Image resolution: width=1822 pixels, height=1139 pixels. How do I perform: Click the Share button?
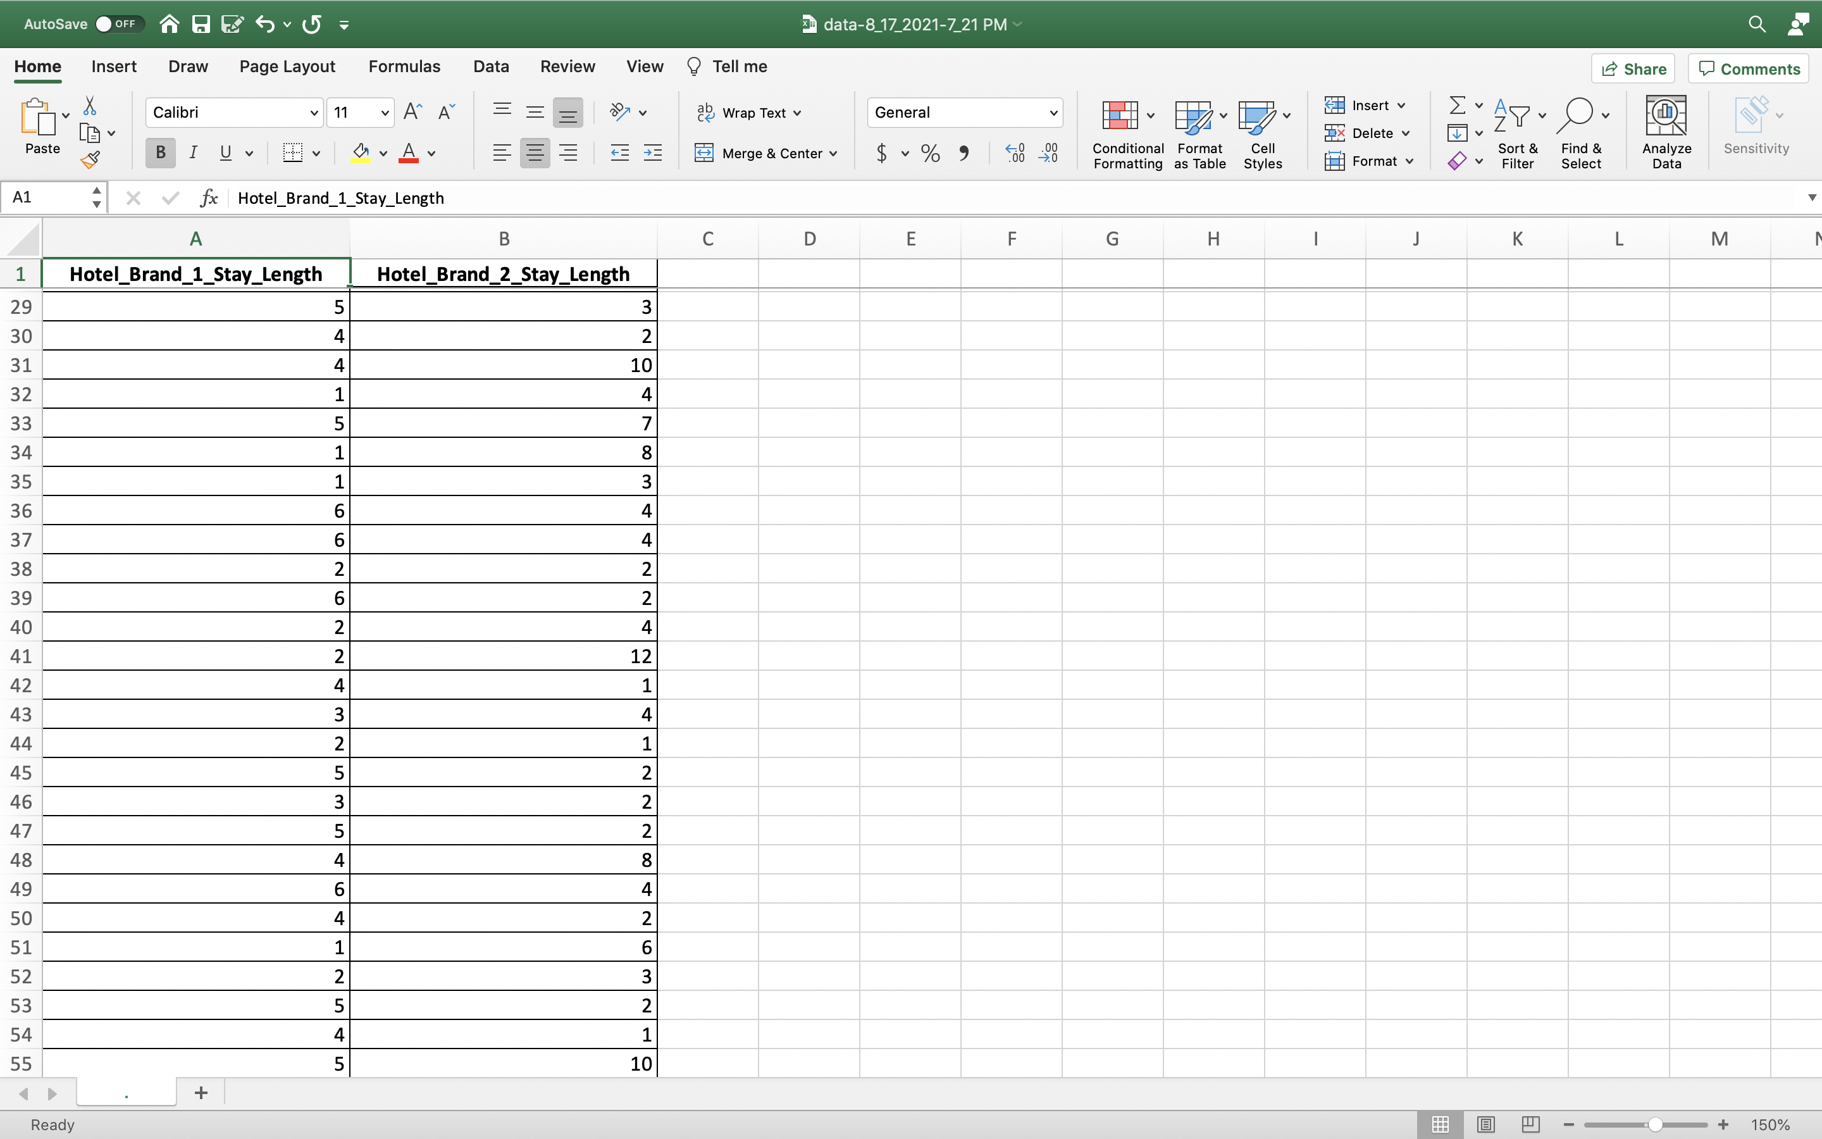(x=1632, y=70)
